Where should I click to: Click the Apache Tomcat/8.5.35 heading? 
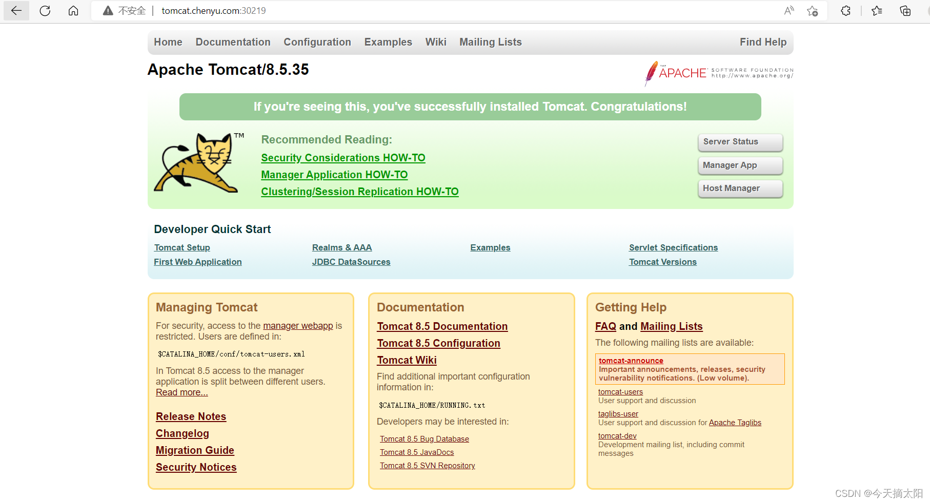click(228, 70)
